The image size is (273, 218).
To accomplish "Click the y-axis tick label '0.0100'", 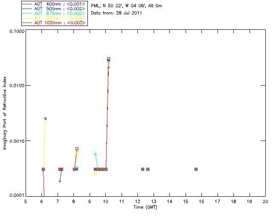I will (17, 86).
